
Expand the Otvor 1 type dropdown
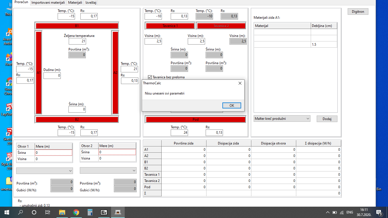pos(45,171)
